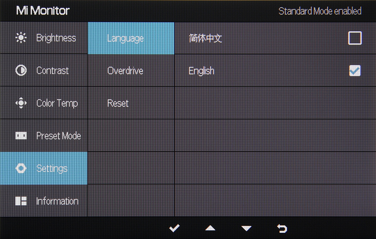The image size is (376, 239).
Task: Click the Brightness sun icon
Action: (21, 38)
